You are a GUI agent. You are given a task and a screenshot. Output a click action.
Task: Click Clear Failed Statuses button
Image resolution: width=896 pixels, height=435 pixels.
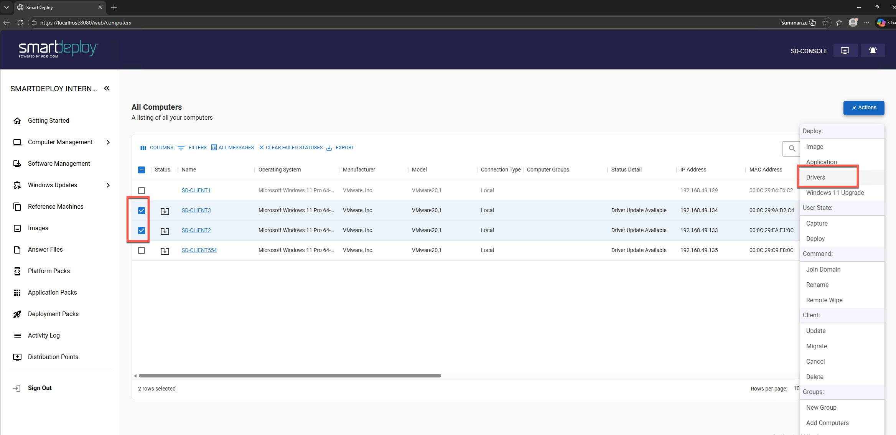(291, 148)
